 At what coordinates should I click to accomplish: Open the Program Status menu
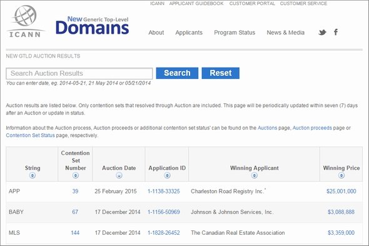tap(235, 33)
